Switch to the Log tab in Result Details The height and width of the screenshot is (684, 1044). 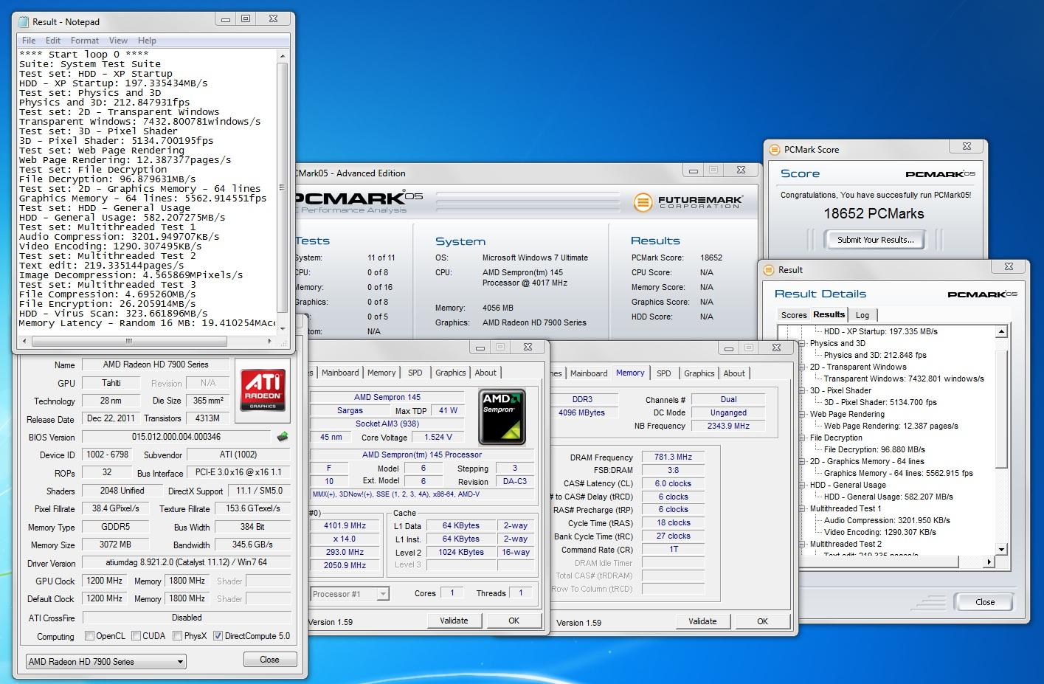[862, 315]
